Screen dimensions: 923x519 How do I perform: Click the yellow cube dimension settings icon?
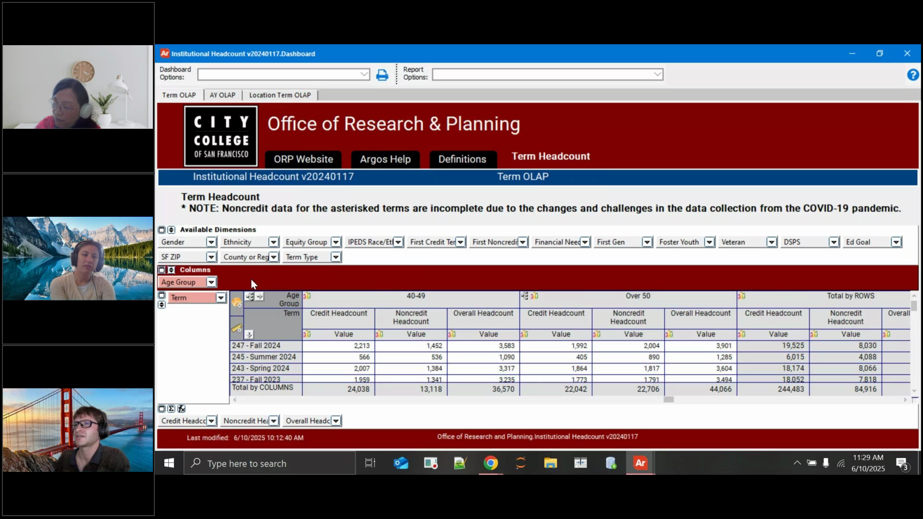237,302
